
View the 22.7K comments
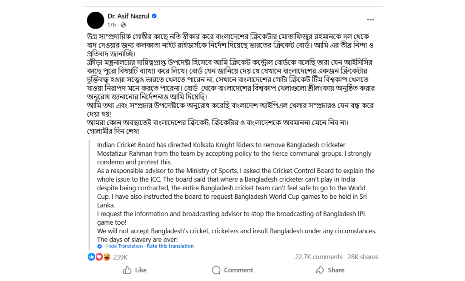(318, 257)
